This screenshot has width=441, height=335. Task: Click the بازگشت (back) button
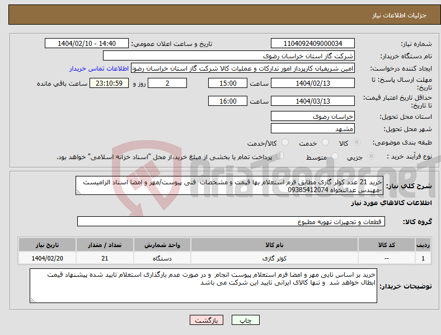(x=207, y=320)
